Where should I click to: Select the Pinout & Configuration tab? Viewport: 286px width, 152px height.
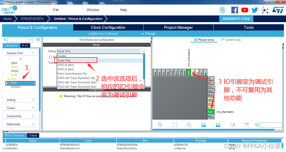[37, 27]
